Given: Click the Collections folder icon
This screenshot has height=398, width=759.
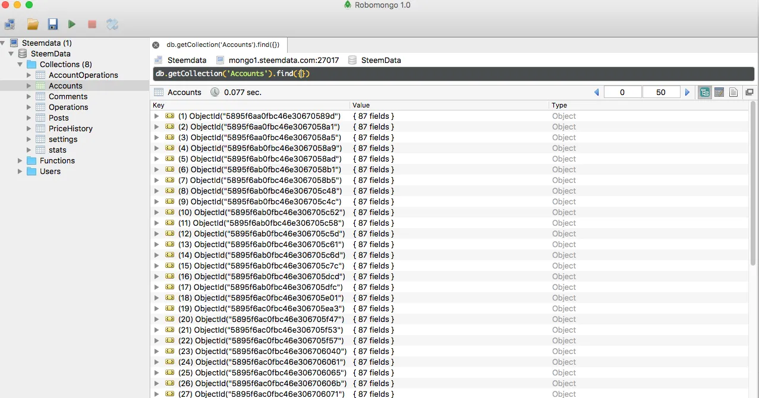Looking at the screenshot, I should coord(32,64).
